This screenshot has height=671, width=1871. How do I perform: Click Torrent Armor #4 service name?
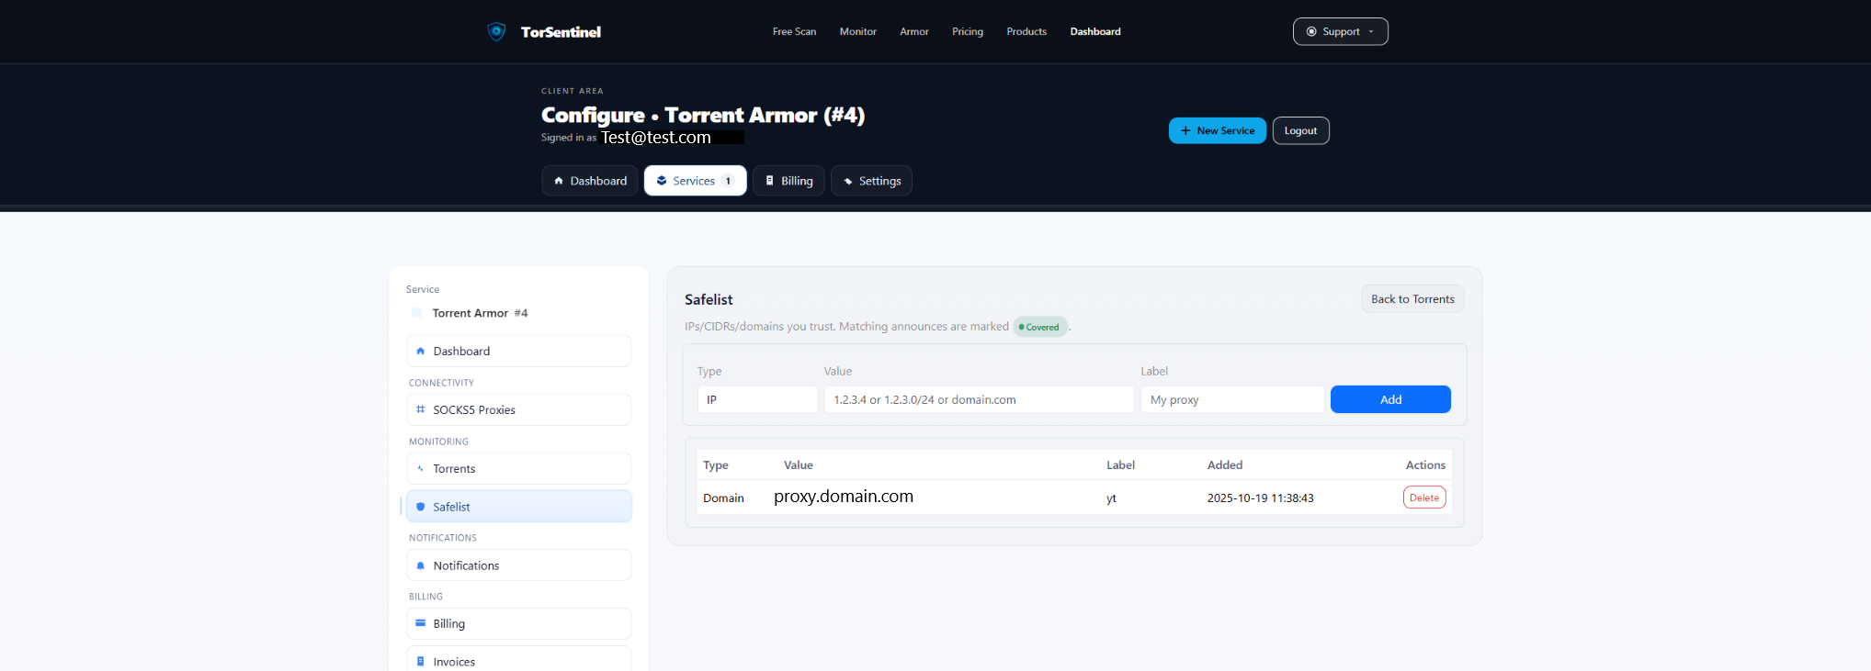[480, 313]
